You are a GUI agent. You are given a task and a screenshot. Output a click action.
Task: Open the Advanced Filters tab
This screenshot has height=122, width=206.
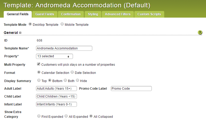coord(118,14)
